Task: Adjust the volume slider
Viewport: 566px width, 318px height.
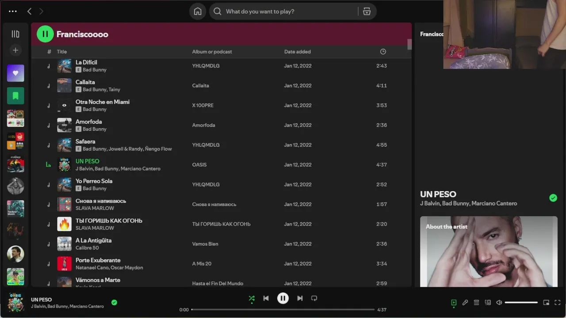Action: coord(521,303)
